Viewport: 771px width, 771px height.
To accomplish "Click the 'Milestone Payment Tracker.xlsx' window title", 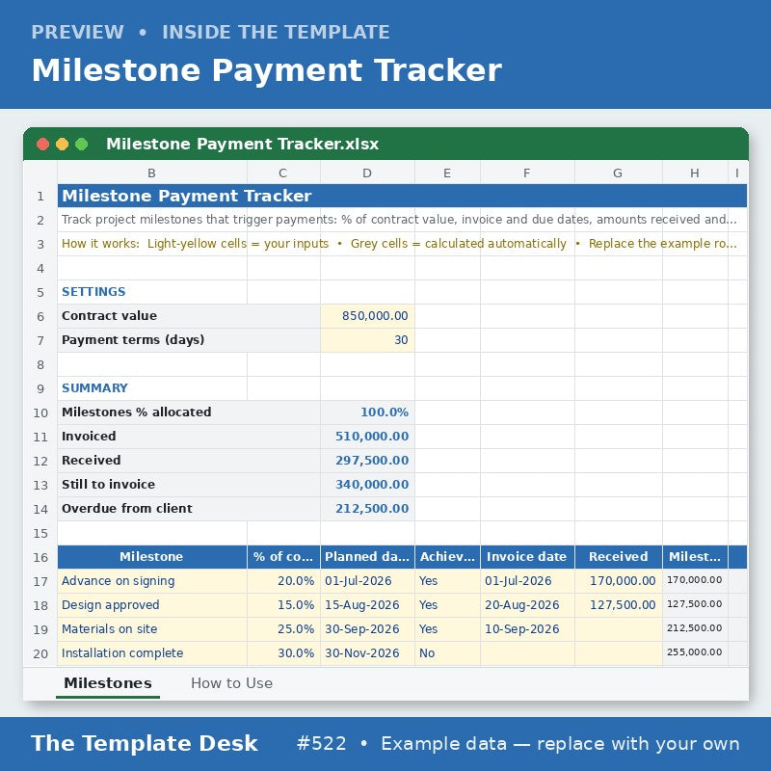I will pyautogui.click(x=243, y=144).
